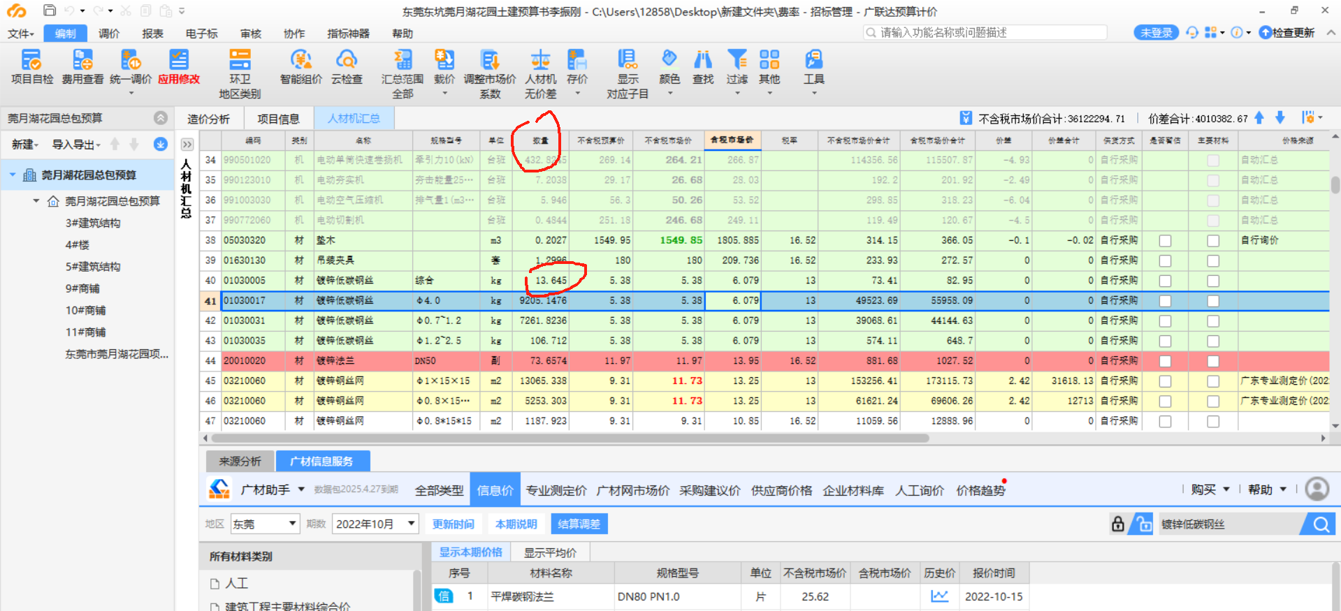1341x611 pixels.
Task: Click price trend chart icon in 平焊碳钢法兰 row
Action: click(940, 596)
